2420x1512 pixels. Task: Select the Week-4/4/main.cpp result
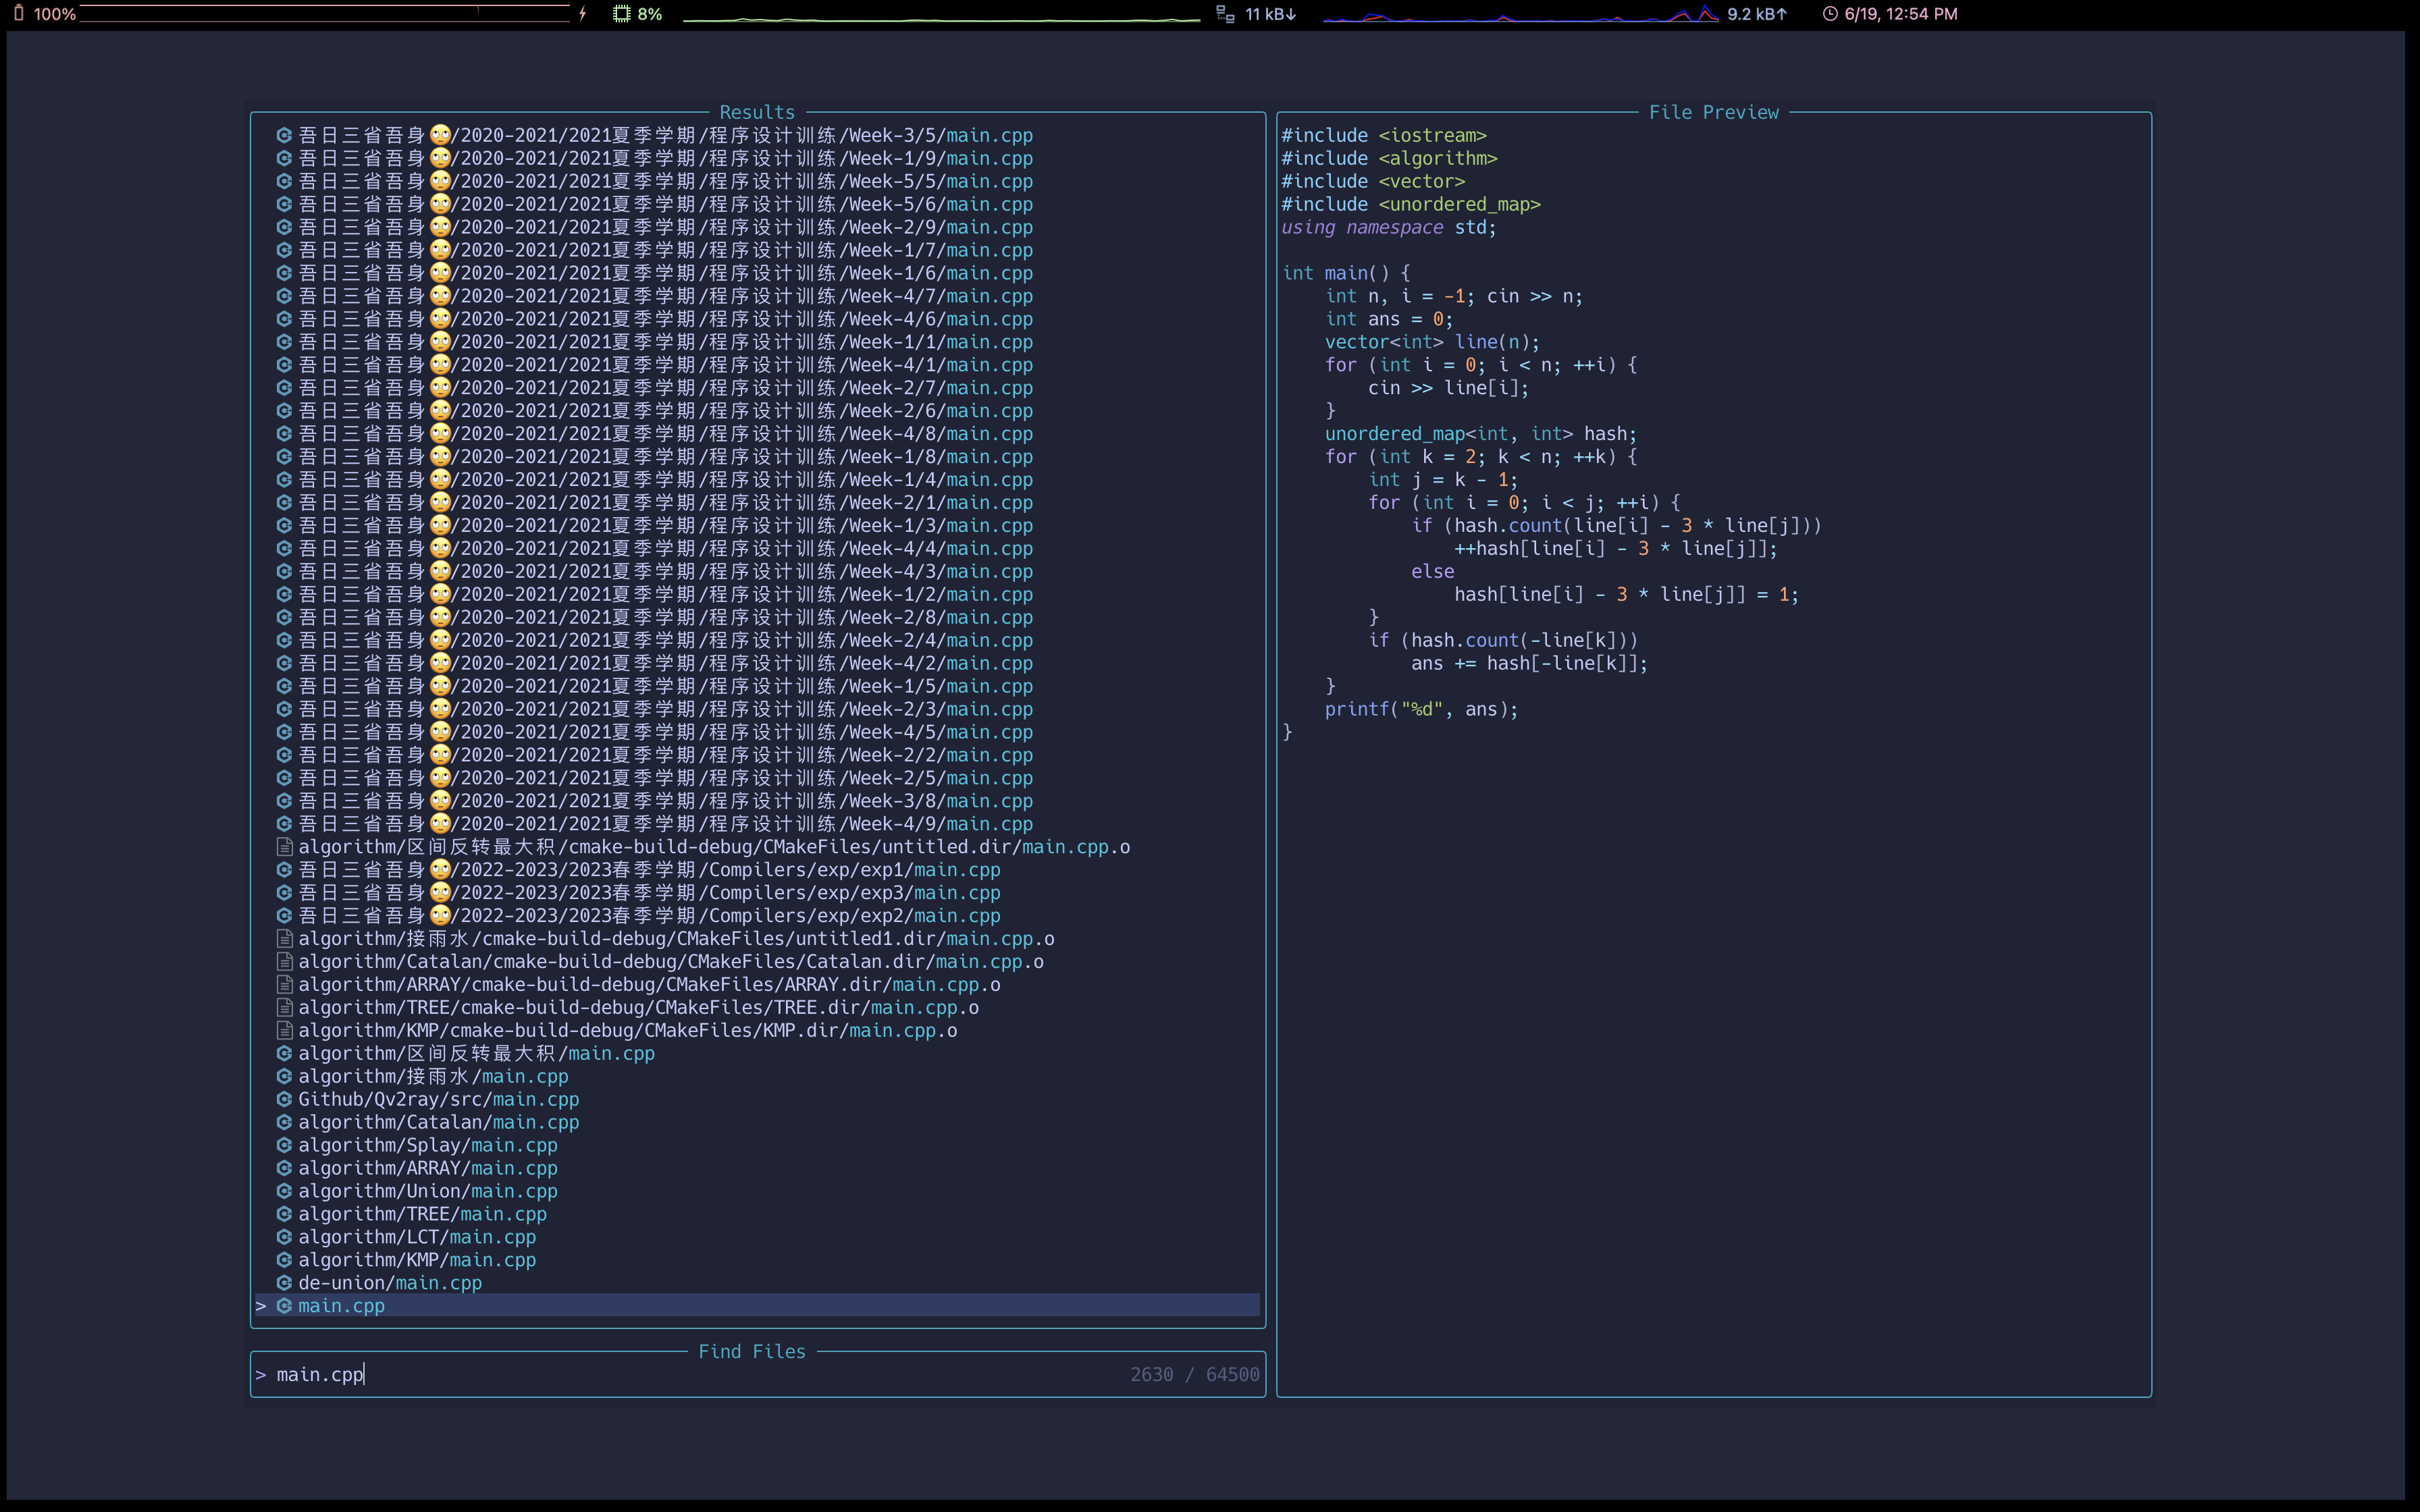click(758, 549)
